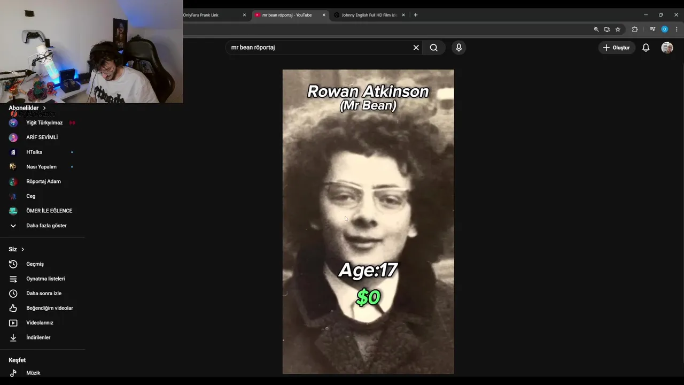Close the mr bean röportaj YouTube tab
This screenshot has height=385, width=684.
[324, 15]
